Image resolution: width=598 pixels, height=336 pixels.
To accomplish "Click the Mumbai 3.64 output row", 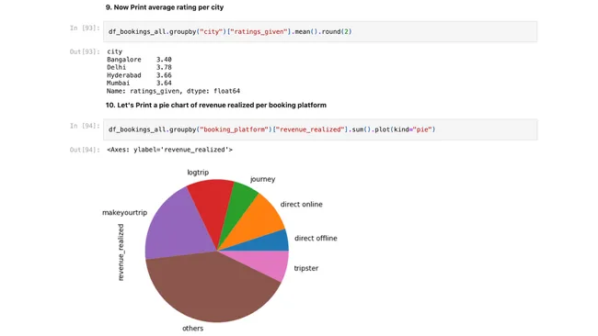I will pos(139,83).
